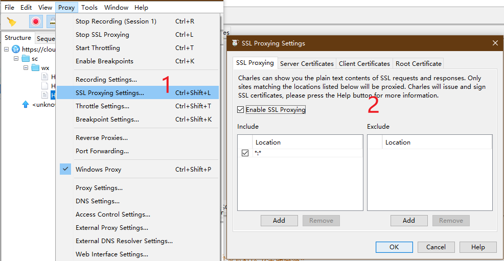Click Add under the Include list

click(279, 221)
